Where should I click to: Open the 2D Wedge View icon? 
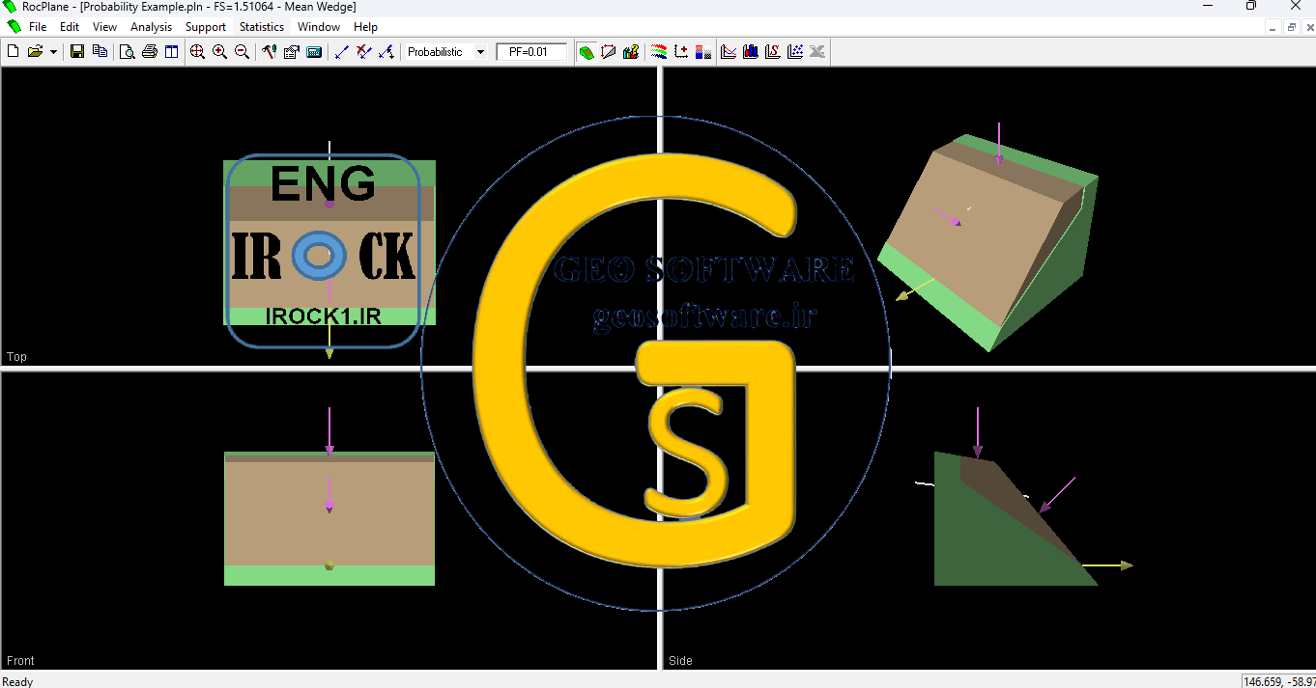coord(609,51)
